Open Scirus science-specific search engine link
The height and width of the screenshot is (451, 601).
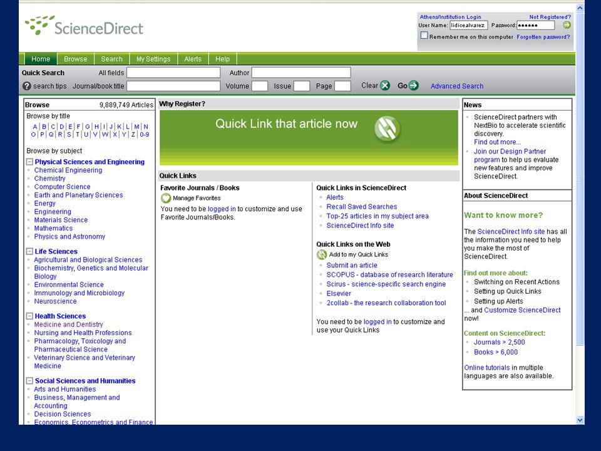pyautogui.click(x=386, y=284)
